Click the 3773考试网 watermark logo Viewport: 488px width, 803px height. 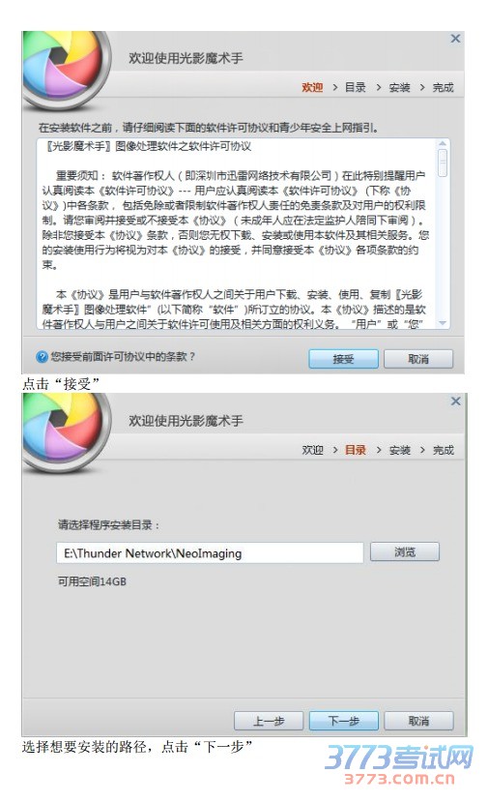click(399, 764)
